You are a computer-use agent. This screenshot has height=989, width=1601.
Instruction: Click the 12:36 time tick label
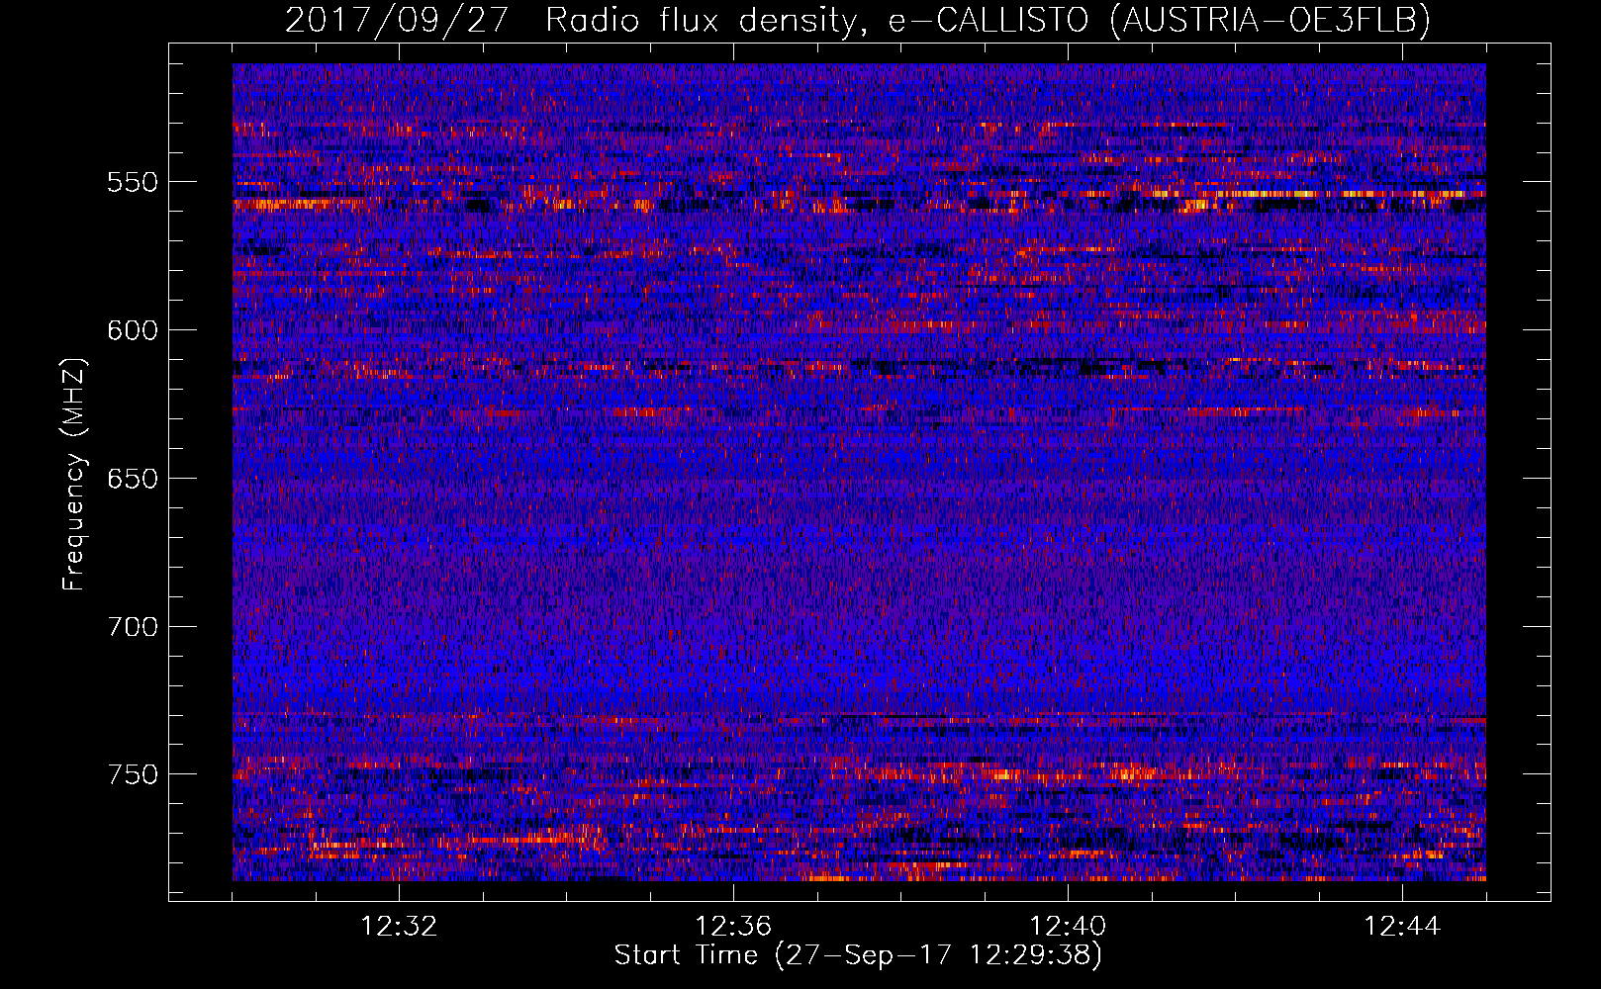point(733,927)
